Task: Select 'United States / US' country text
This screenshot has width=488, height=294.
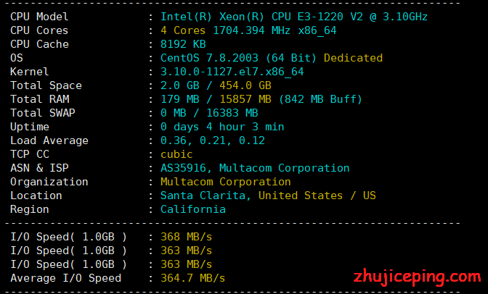Action: [x=317, y=196]
